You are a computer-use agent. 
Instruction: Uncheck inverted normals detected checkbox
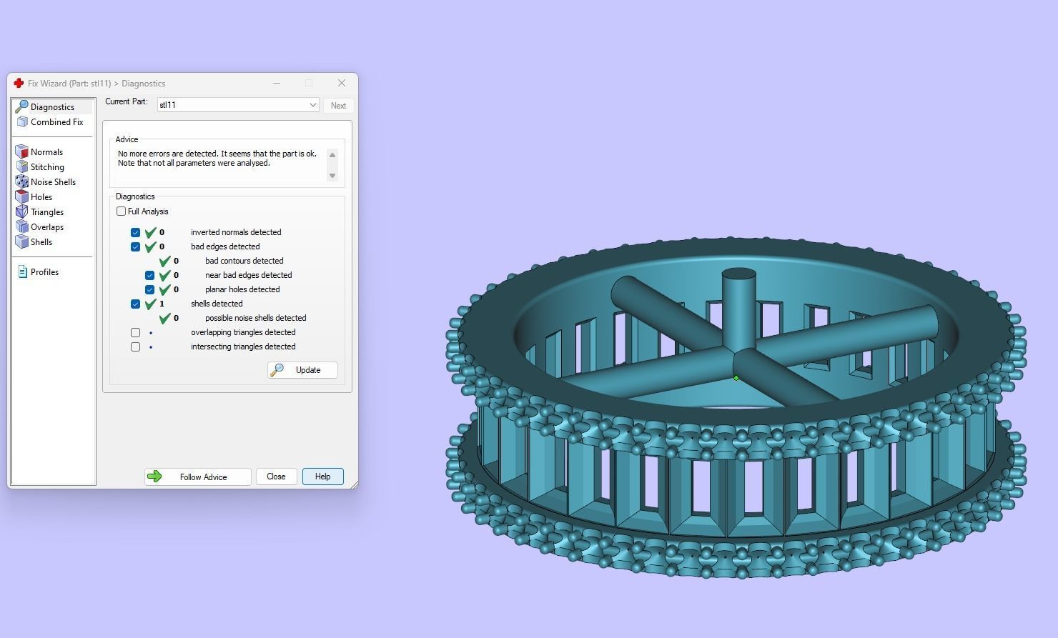(x=135, y=233)
